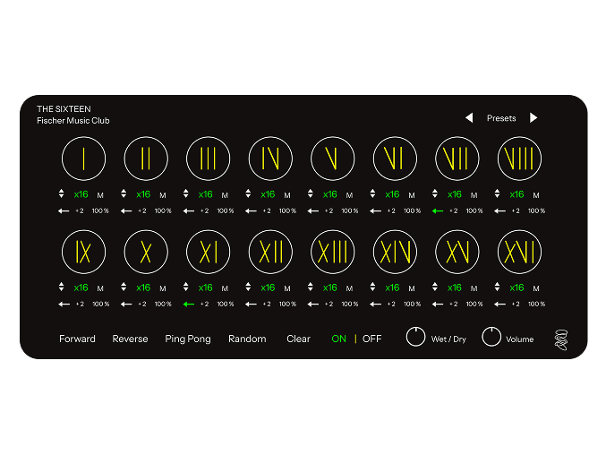Switch the sequencer ON

pyautogui.click(x=339, y=339)
